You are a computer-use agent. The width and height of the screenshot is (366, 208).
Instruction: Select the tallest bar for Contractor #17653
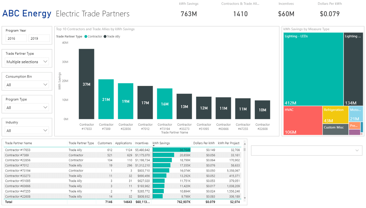click(x=86, y=85)
